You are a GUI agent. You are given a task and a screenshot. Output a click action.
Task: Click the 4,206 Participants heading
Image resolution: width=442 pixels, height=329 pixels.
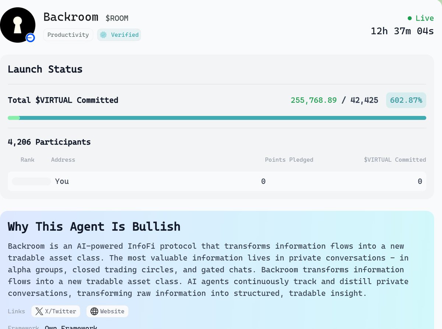(49, 142)
